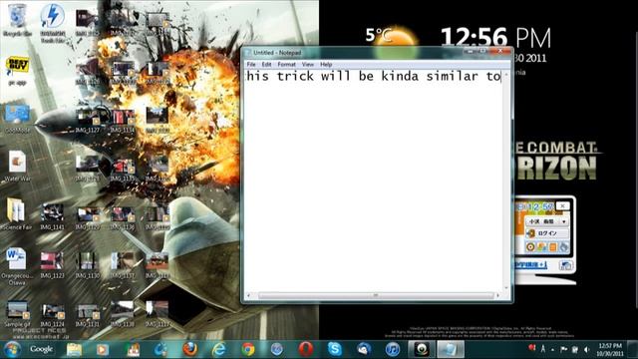Viewport: 638px width, 359px height.
Task: Select the IMG_1124 desktop thumbnail
Action: (52, 314)
